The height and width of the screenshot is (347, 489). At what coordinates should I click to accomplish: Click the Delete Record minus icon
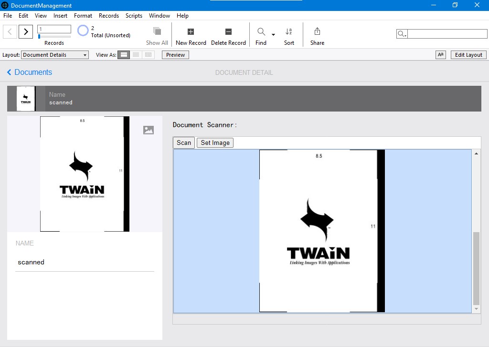point(228,32)
